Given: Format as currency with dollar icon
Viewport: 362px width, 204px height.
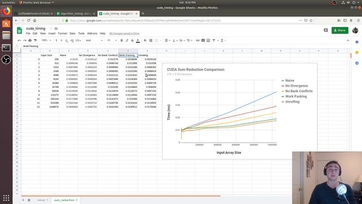Looking at the screenshot, I should (57, 40).
